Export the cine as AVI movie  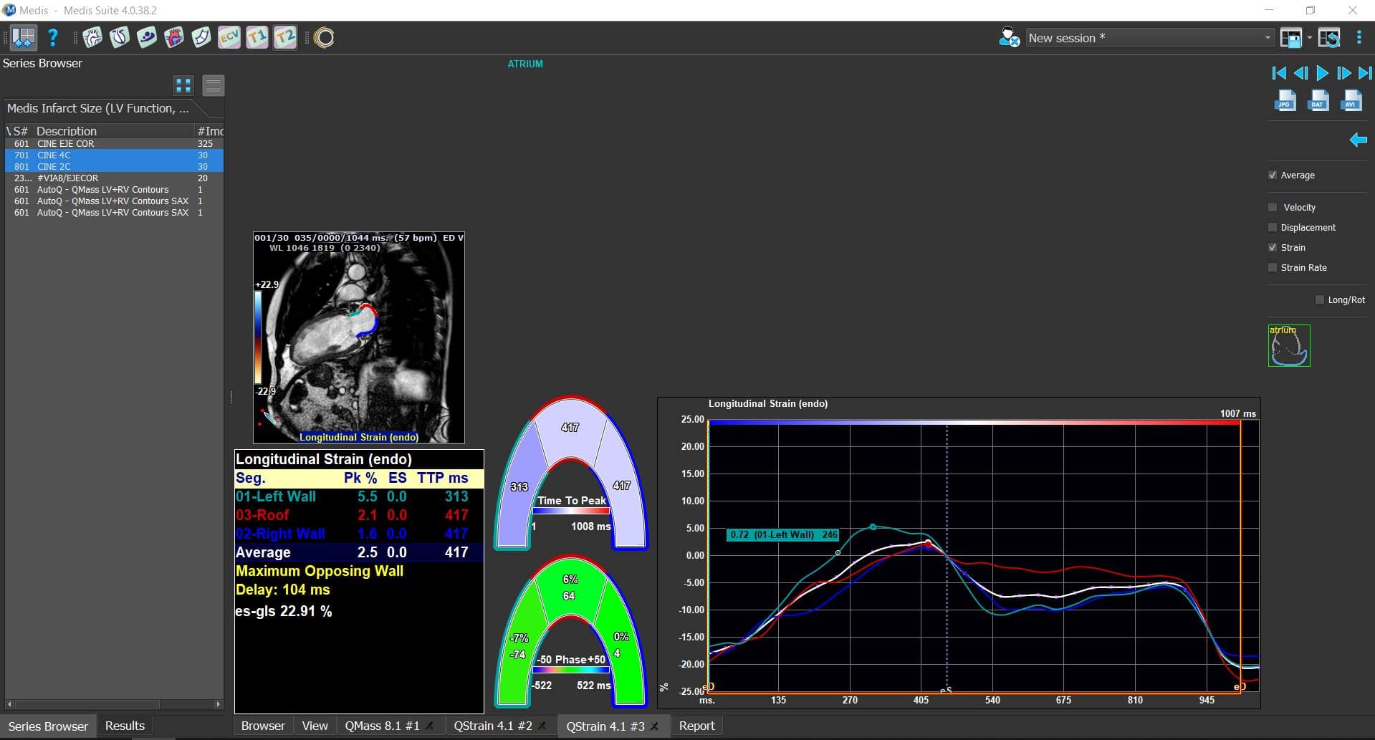coord(1351,100)
